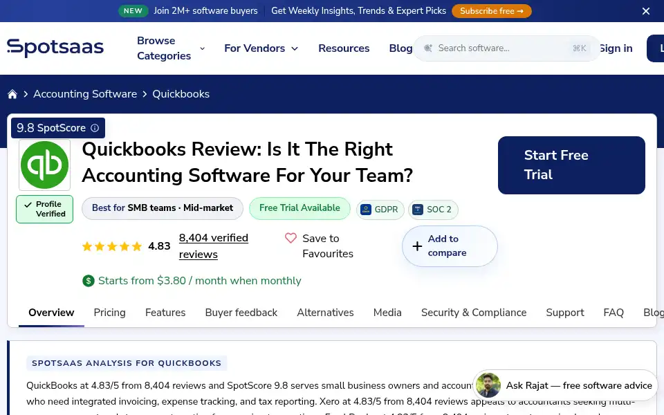Open the home icon in breadcrumb

[12, 94]
